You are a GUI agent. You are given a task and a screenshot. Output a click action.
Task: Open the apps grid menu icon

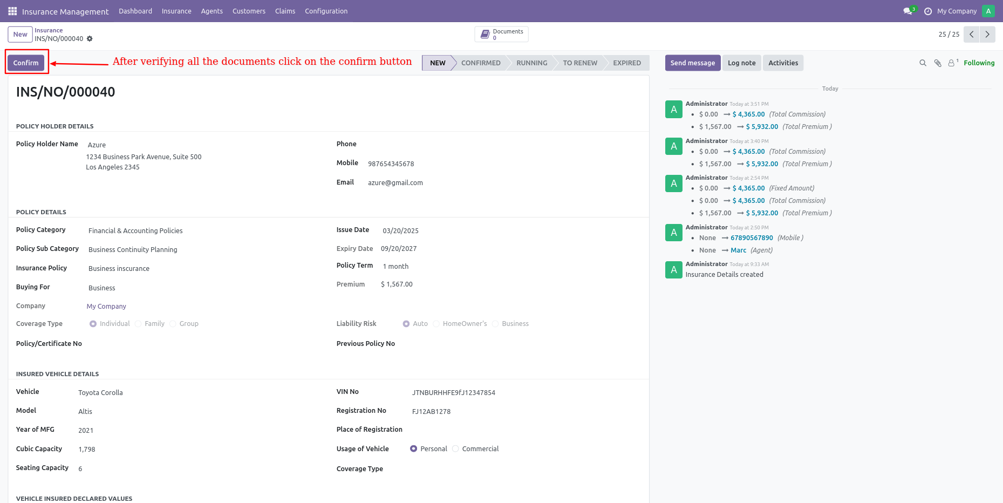click(x=12, y=11)
